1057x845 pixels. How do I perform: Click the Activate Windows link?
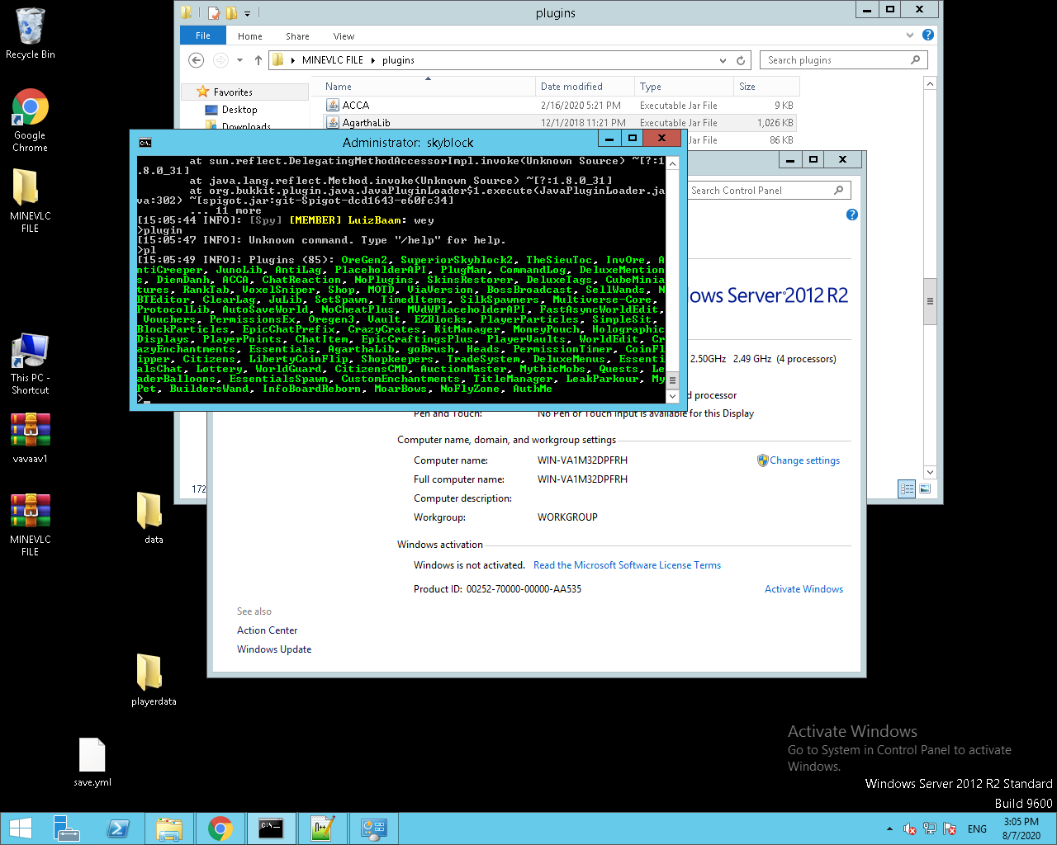803,589
